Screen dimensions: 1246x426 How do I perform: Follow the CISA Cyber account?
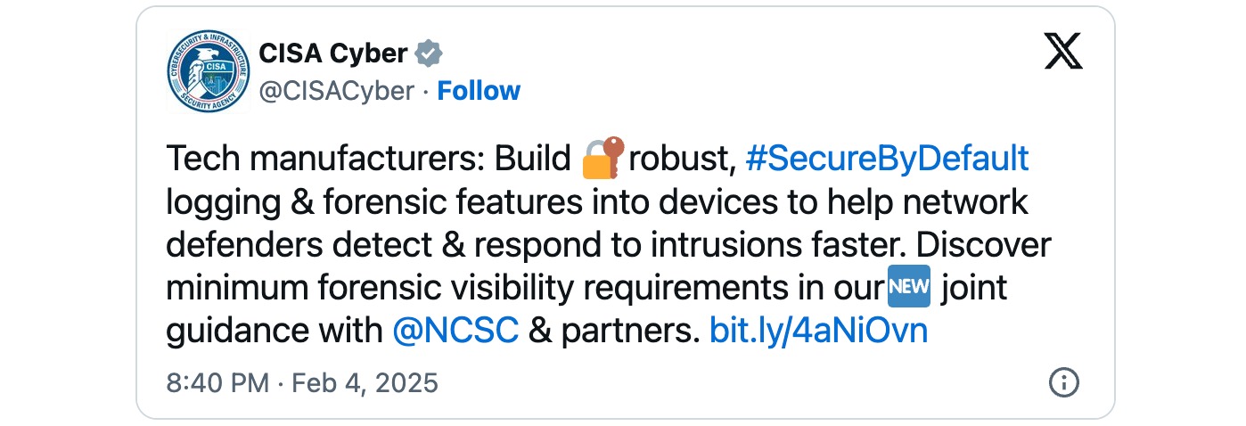(479, 91)
